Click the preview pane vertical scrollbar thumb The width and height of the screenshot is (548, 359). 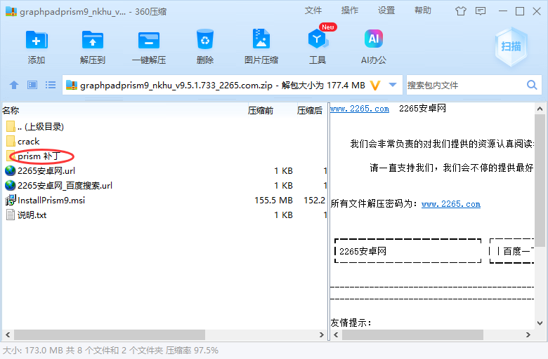pyautogui.click(x=540, y=179)
